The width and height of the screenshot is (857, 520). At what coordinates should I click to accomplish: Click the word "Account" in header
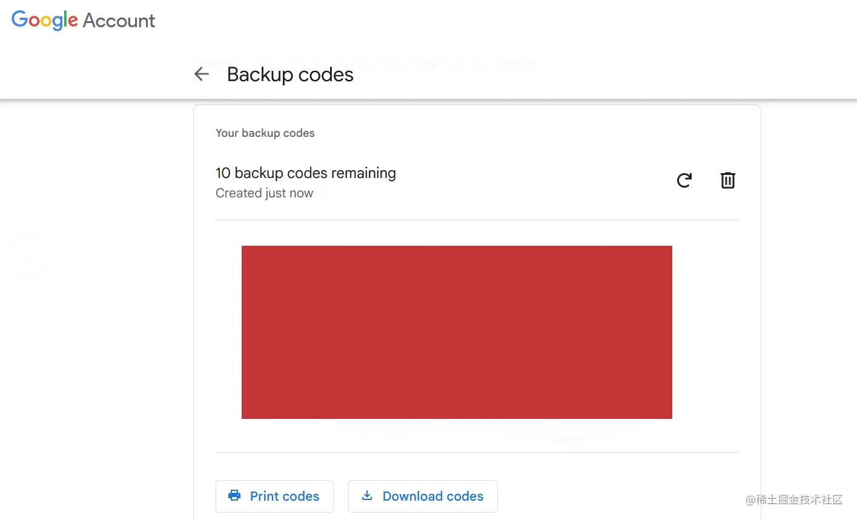pos(119,21)
